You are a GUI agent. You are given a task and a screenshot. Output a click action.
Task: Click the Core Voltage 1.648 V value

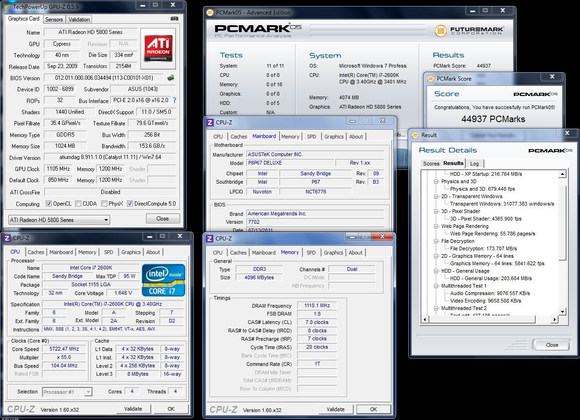pos(122,293)
